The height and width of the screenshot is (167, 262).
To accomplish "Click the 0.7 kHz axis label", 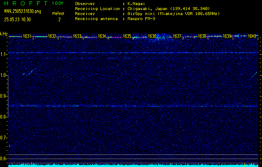I will click(x=4, y=138).
